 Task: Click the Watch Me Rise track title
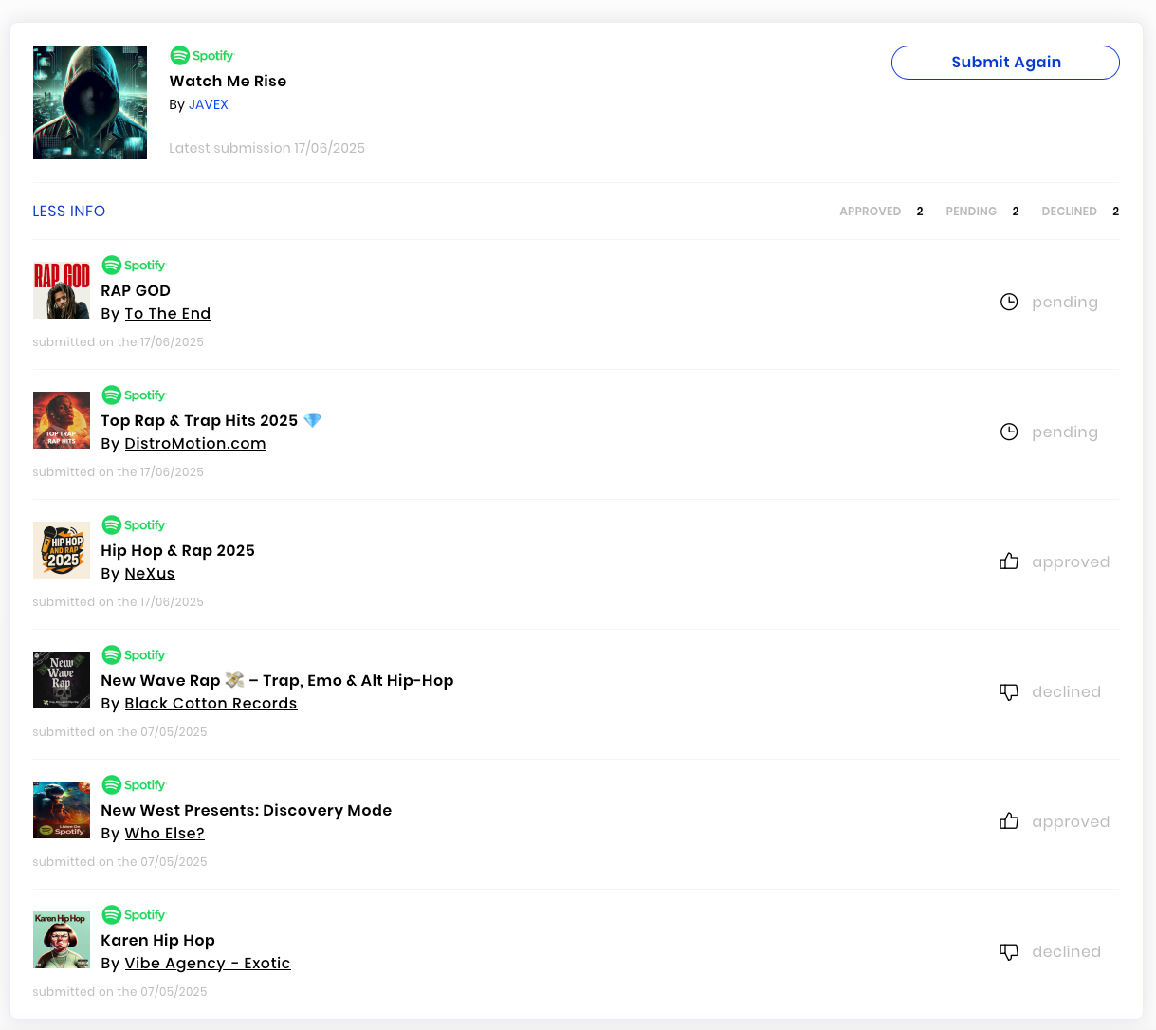(228, 82)
